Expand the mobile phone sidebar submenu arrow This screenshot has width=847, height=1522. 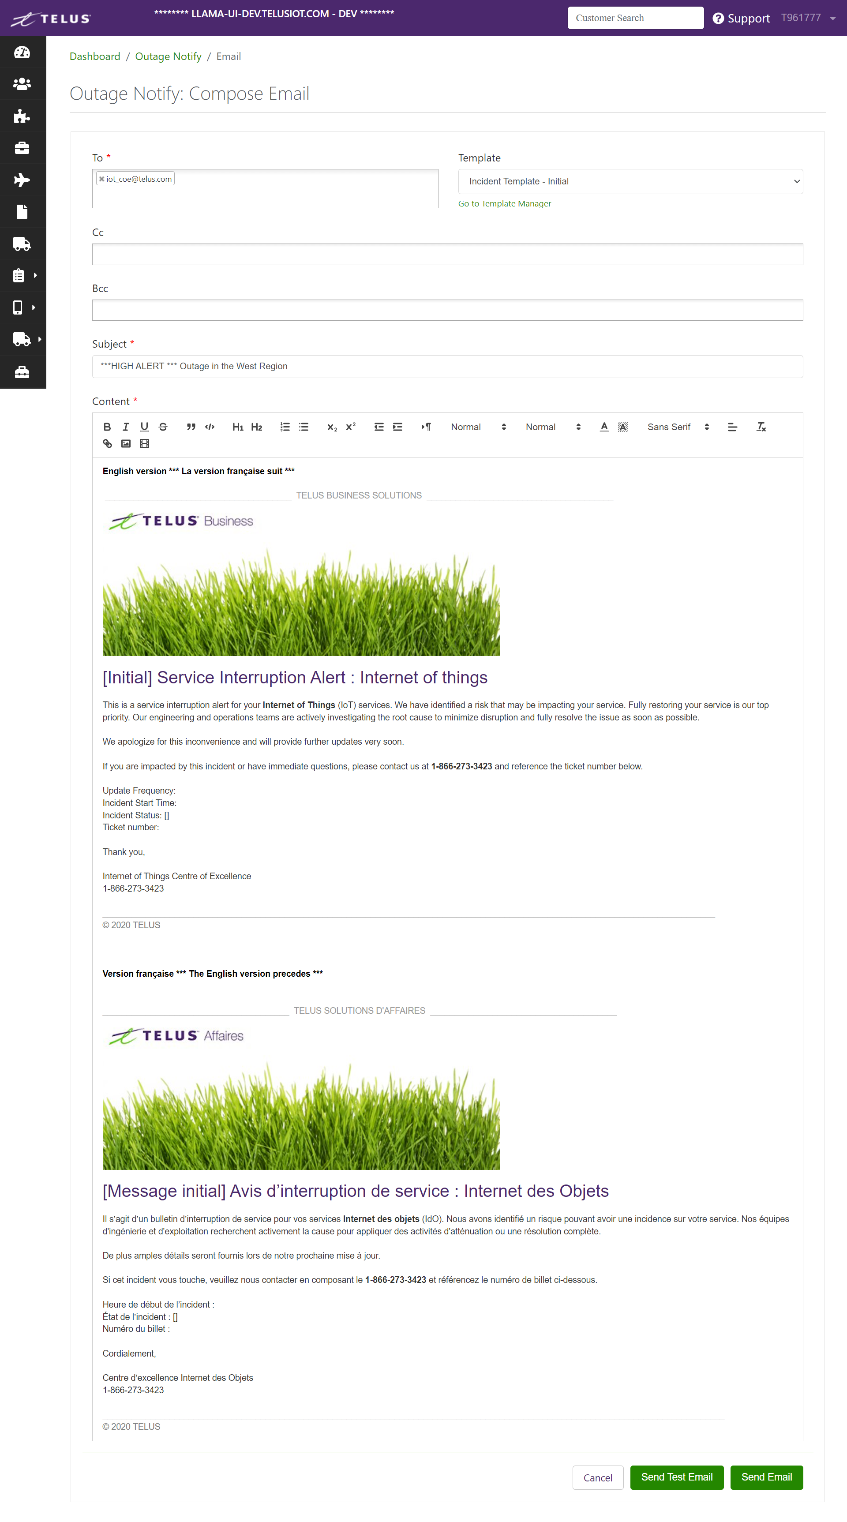coord(34,307)
